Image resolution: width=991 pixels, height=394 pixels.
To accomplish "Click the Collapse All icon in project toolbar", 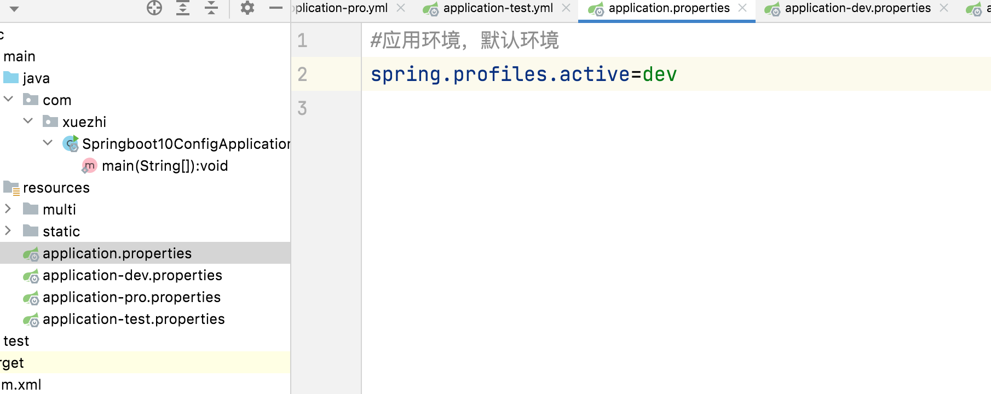I will click(211, 8).
